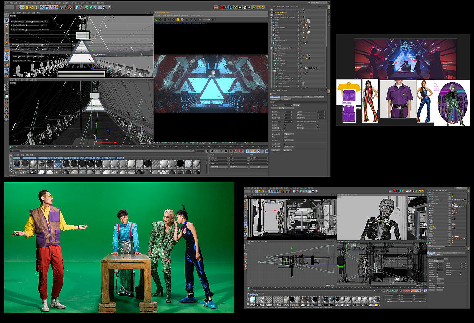Click the X position input field
The image size is (474, 323).
tap(219, 158)
